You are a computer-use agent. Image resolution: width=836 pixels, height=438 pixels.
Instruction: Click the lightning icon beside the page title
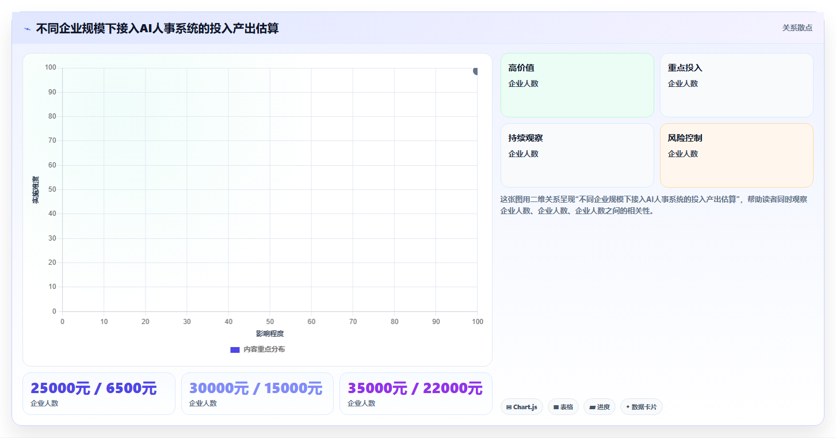27,29
